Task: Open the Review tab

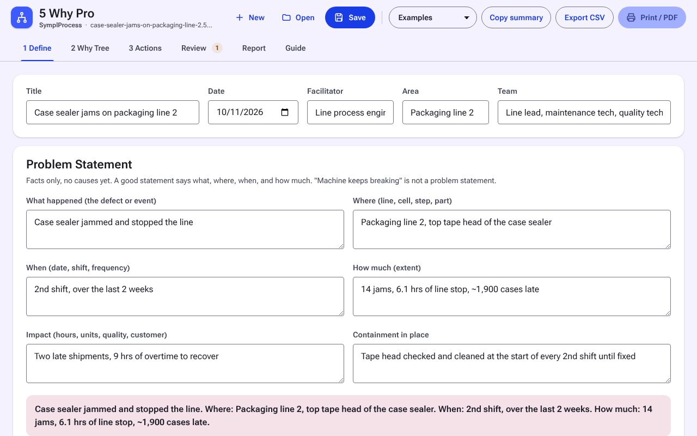Action: (x=201, y=48)
